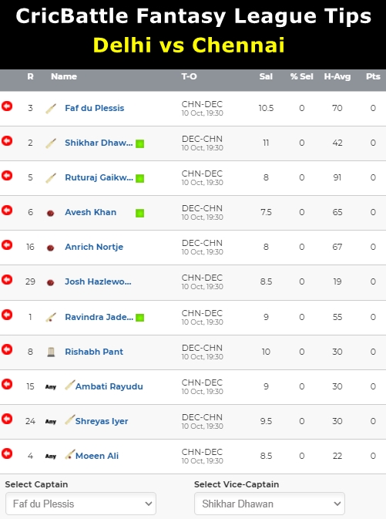Open Anrich Nortje player link
This screenshot has height=519, width=386.
point(94,247)
